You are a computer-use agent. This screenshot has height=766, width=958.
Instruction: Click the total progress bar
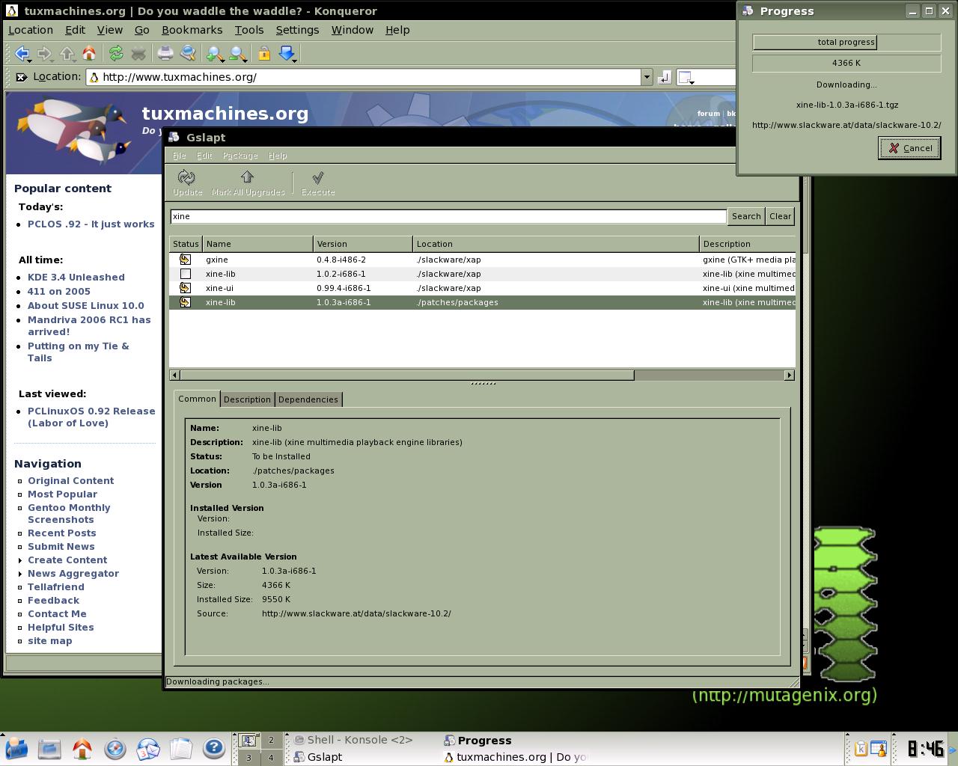click(846, 42)
